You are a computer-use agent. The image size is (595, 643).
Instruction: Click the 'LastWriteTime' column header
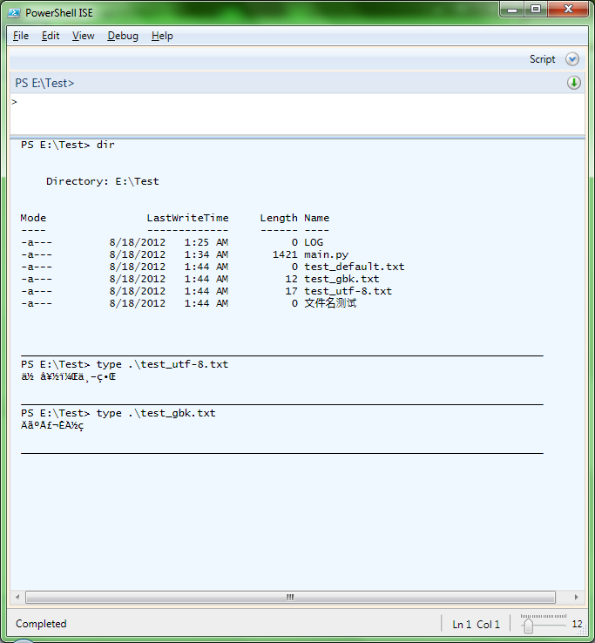coord(188,218)
